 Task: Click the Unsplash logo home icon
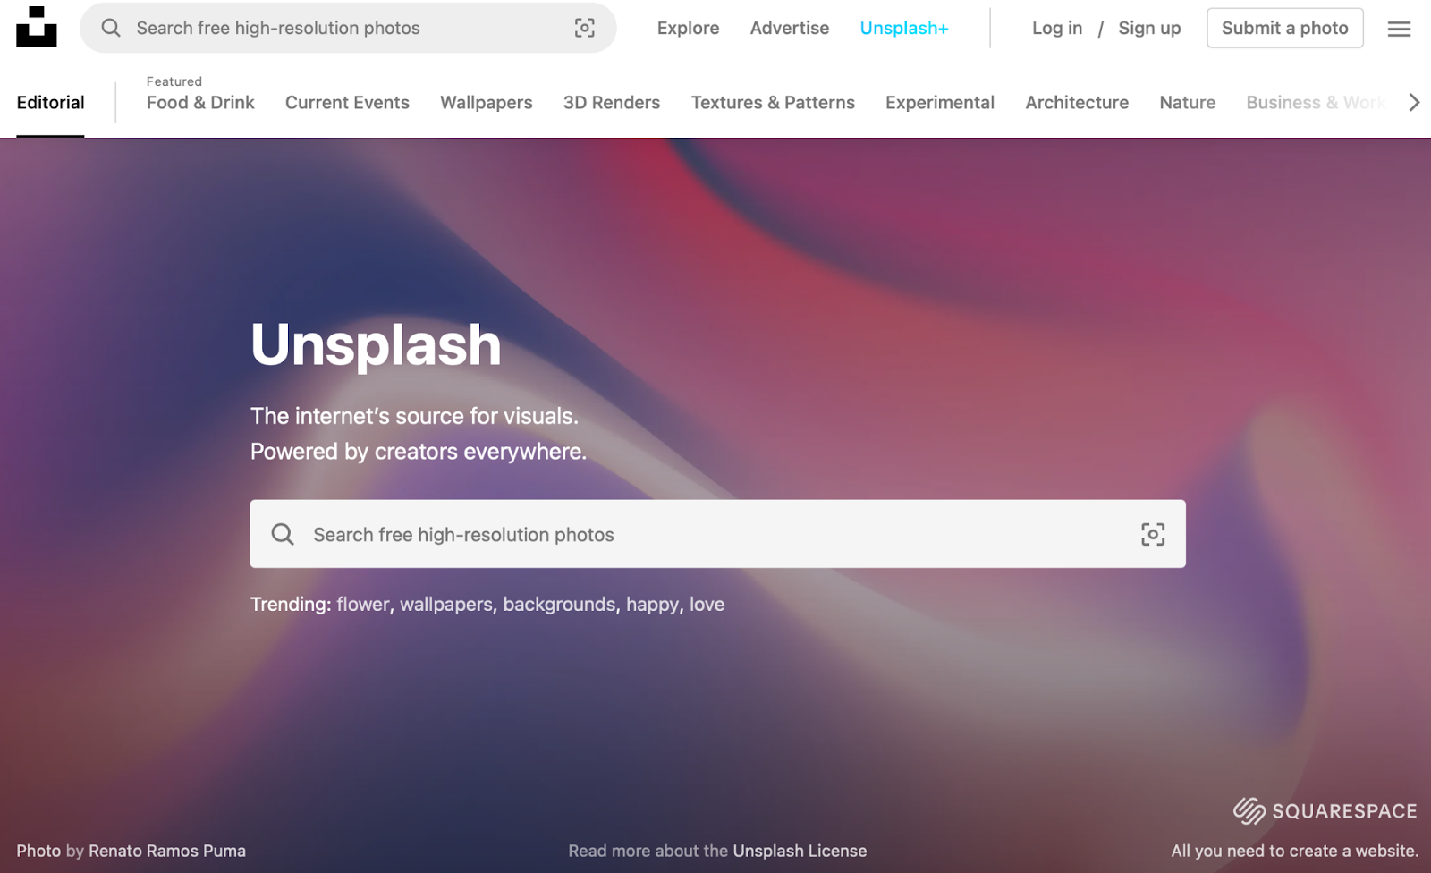(x=37, y=27)
